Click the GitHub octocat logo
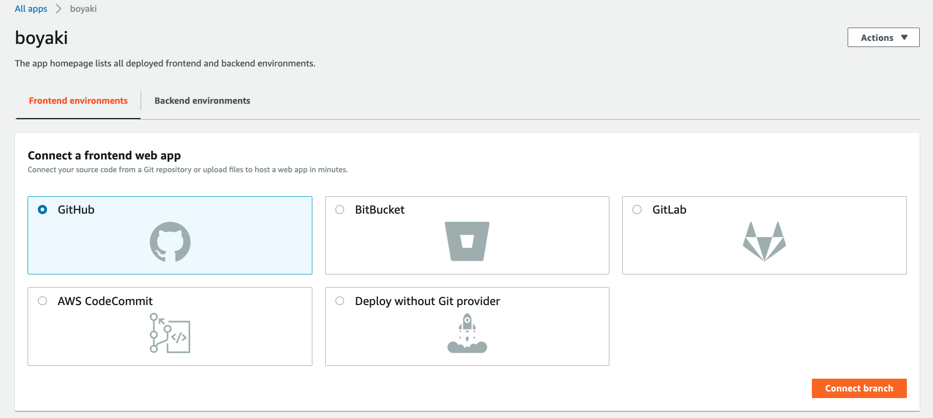 click(x=170, y=242)
